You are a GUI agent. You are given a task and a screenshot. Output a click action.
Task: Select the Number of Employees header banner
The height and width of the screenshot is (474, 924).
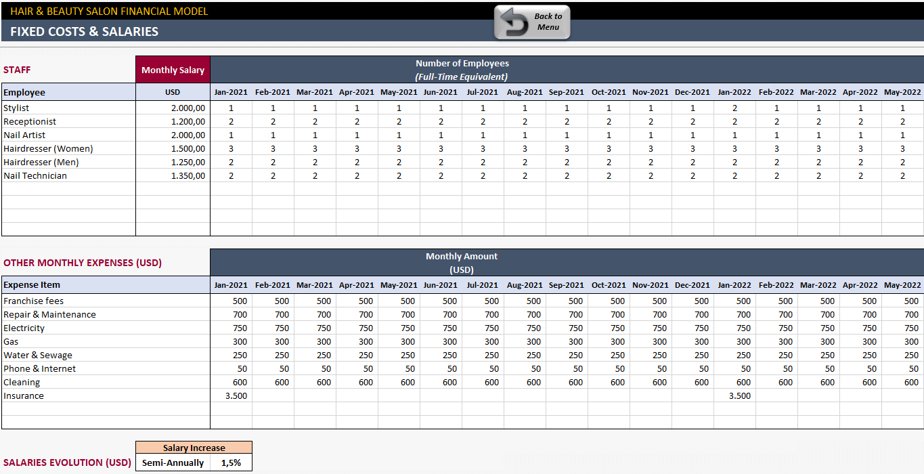462,63
